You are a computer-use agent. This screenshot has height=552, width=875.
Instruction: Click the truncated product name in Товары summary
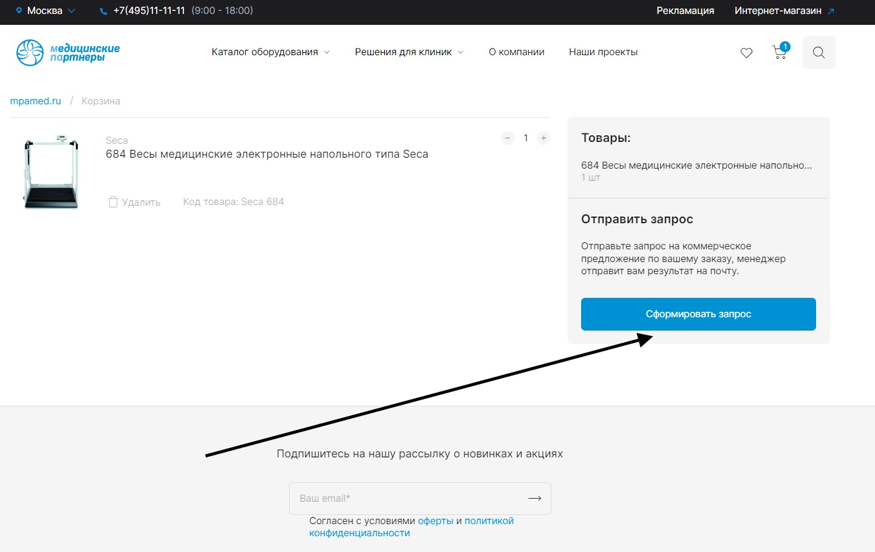696,165
